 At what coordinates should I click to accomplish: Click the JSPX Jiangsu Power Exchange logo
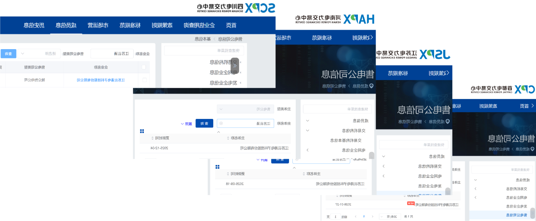point(413,54)
